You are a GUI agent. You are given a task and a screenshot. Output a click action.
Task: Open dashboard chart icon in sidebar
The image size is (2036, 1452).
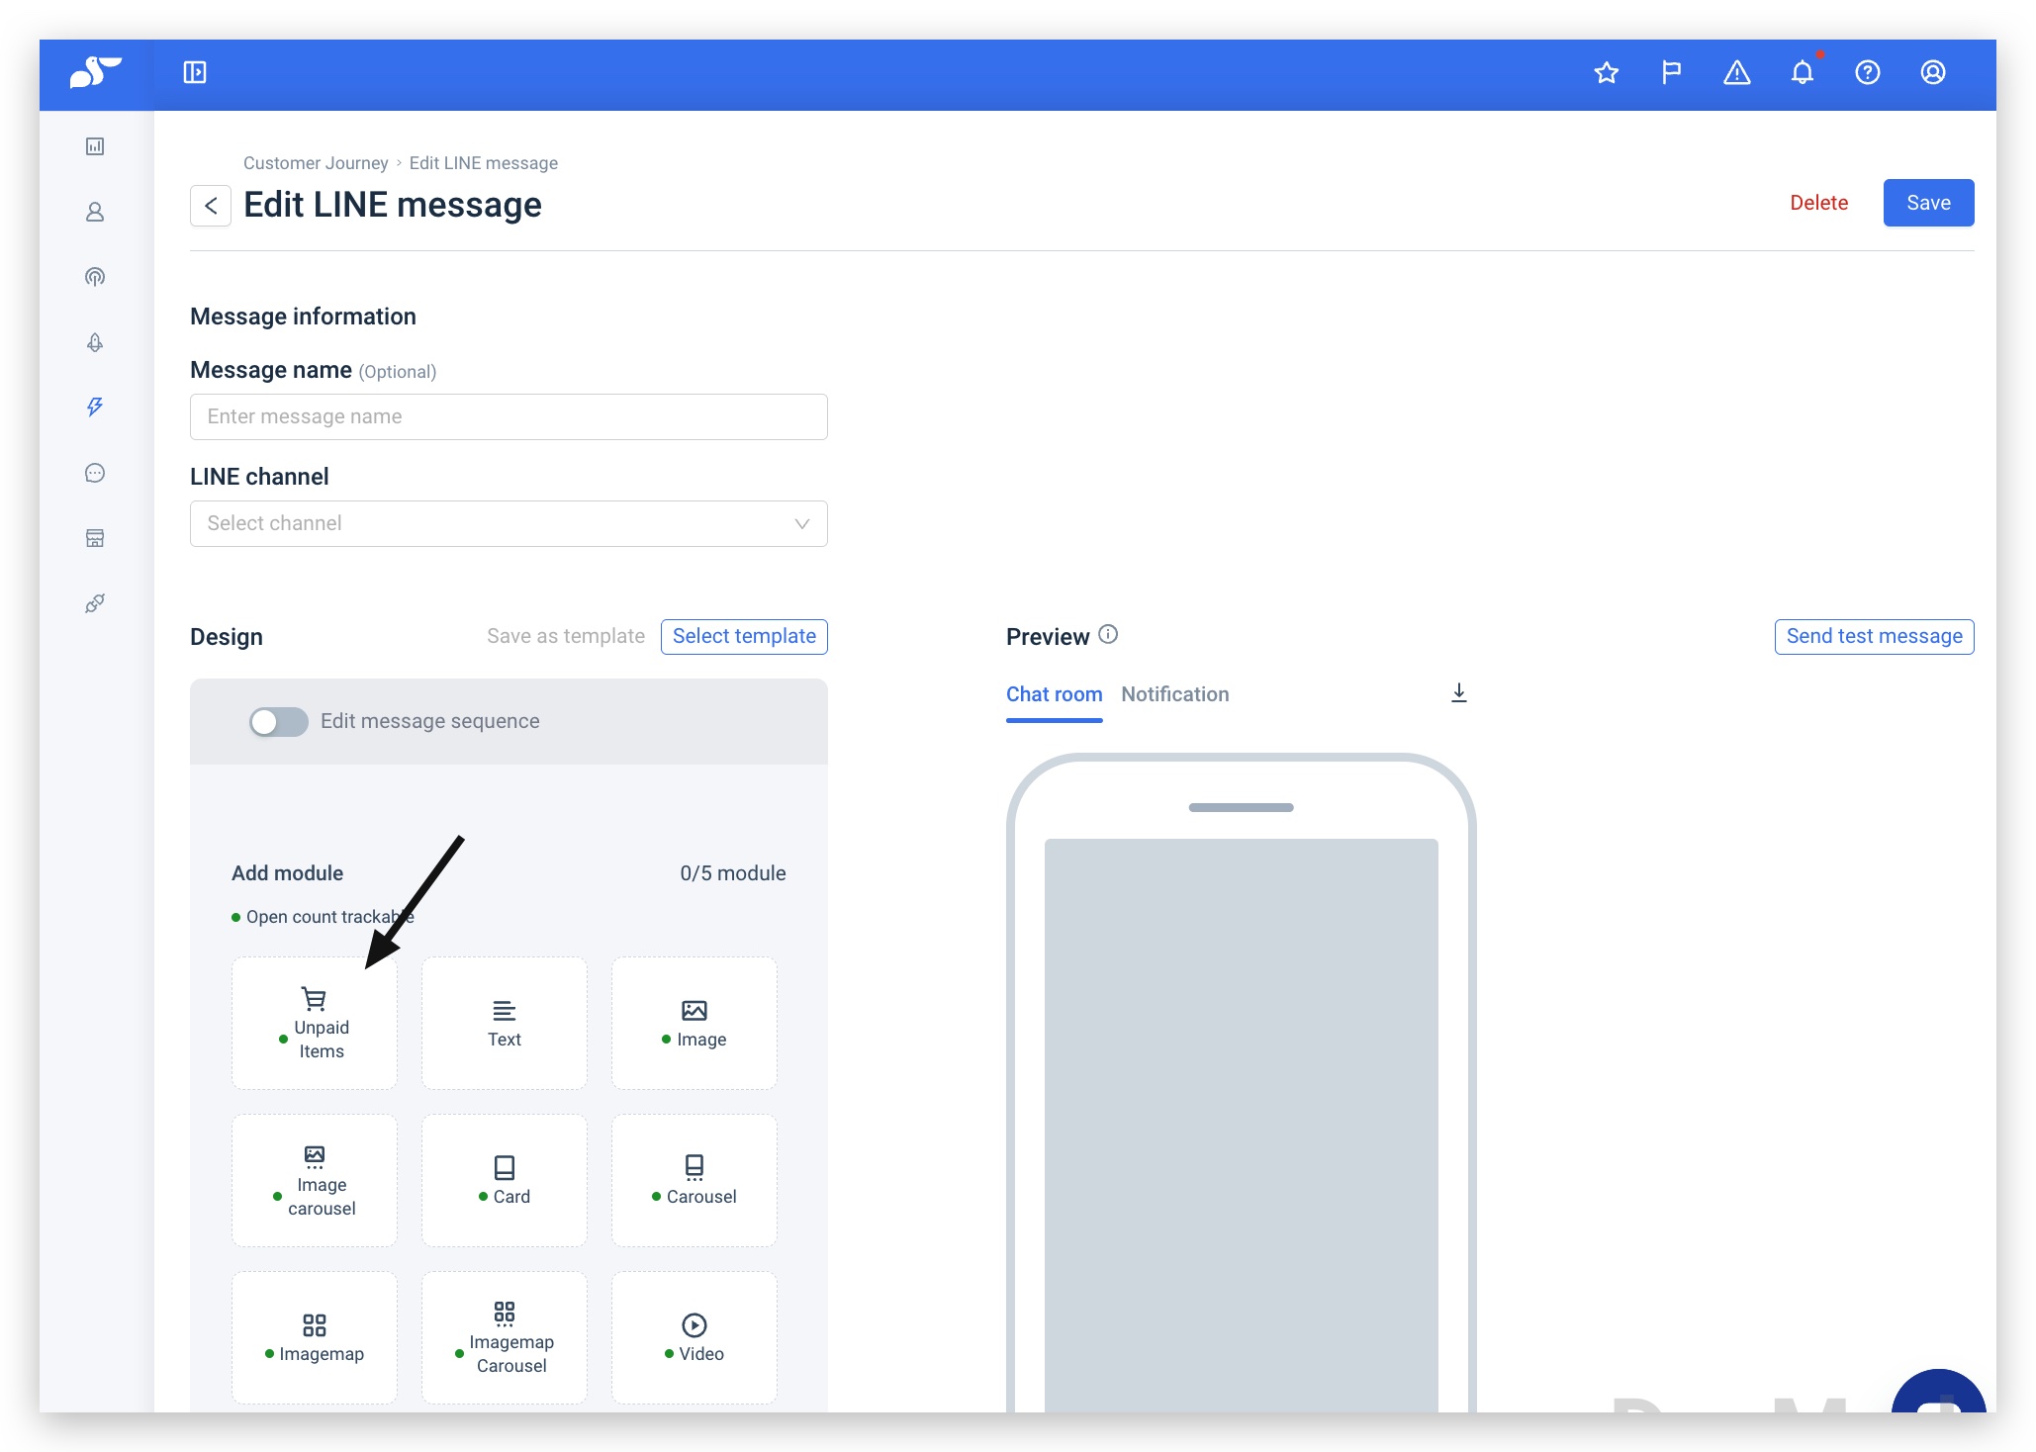tap(95, 146)
